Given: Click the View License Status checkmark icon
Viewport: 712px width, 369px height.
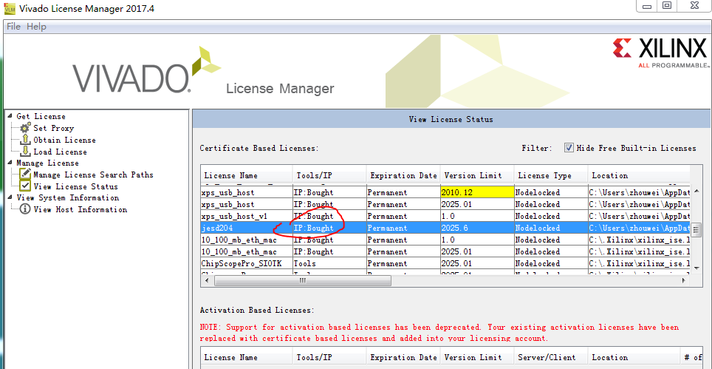Looking at the screenshot, I should tap(25, 186).
